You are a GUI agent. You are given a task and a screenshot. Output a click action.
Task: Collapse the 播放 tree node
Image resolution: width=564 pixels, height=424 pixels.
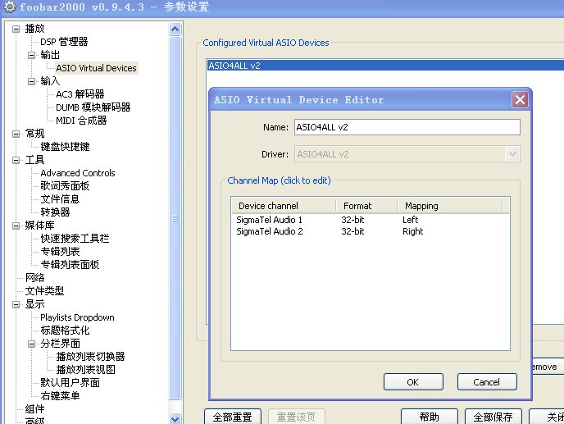pyautogui.click(x=16, y=29)
